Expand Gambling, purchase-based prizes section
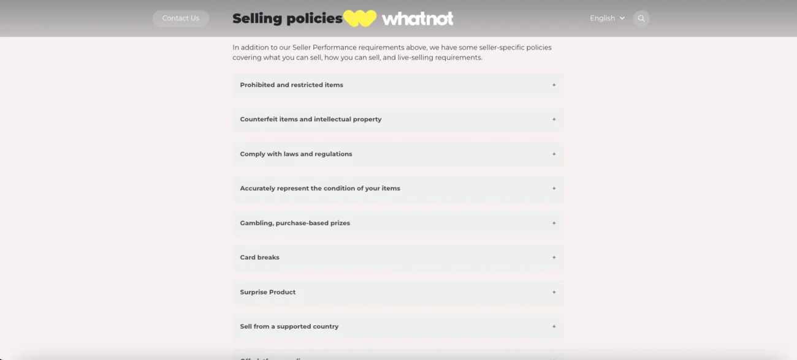Viewport: 797px width, 360px height. click(x=295, y=223)
